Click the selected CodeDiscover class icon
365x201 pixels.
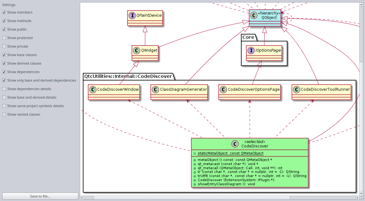(235, 144)
